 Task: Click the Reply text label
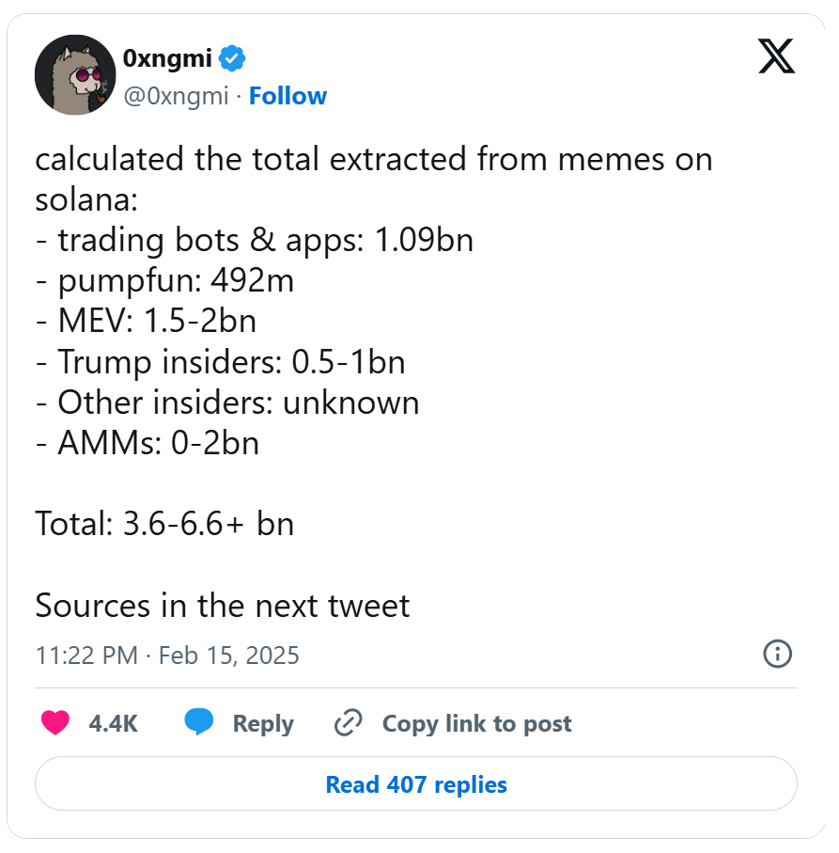[x=263, y=722]
